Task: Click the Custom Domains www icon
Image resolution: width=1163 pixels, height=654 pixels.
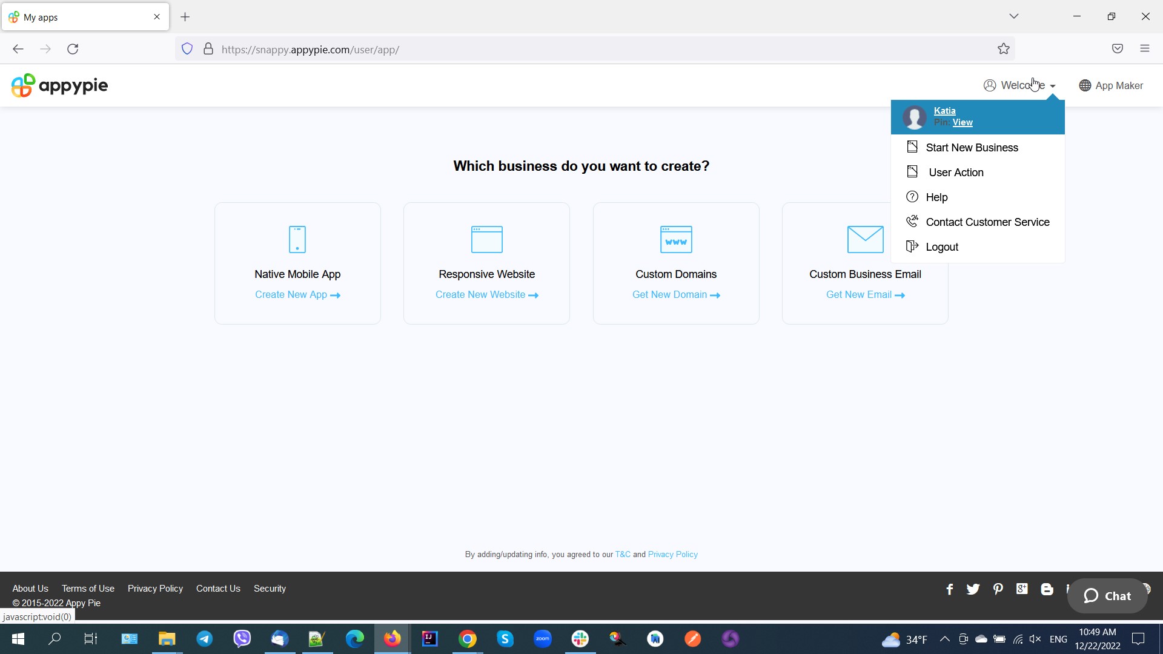Action: pyautogui.click(x=676, y=239)
